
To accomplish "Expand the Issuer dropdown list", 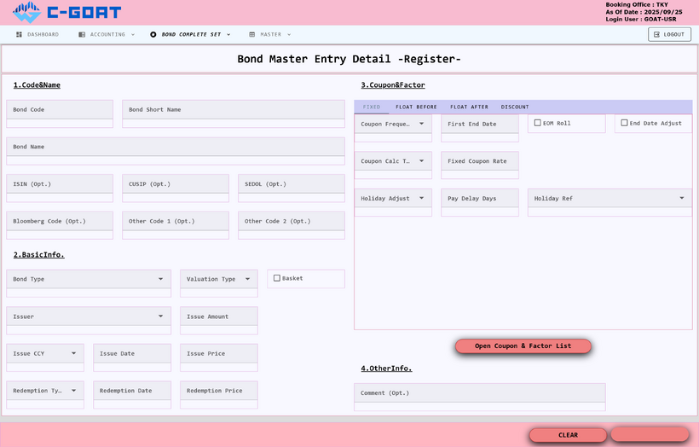I will pyautogui.click(x=161, y=316).
